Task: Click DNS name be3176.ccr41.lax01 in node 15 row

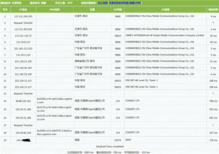Action: [x=54, y=109]
